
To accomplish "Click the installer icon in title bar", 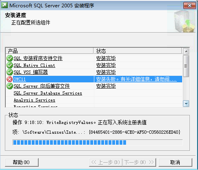I will pyautogui.click(x=4, y=5).
